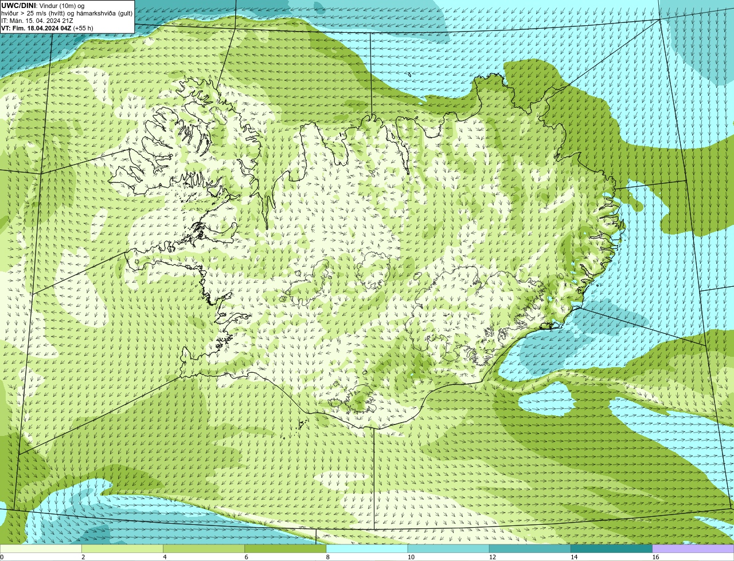The image size is (734, 561).
Task: Click the 'hviður > 25 m/s (hvítt)' description line
Action: [x=67, y=13]
